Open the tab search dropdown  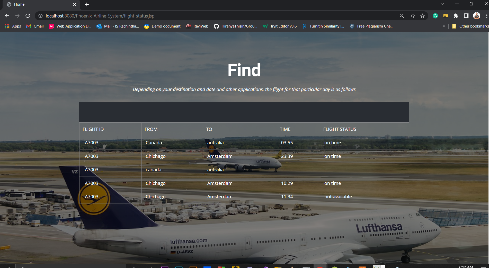442,4
